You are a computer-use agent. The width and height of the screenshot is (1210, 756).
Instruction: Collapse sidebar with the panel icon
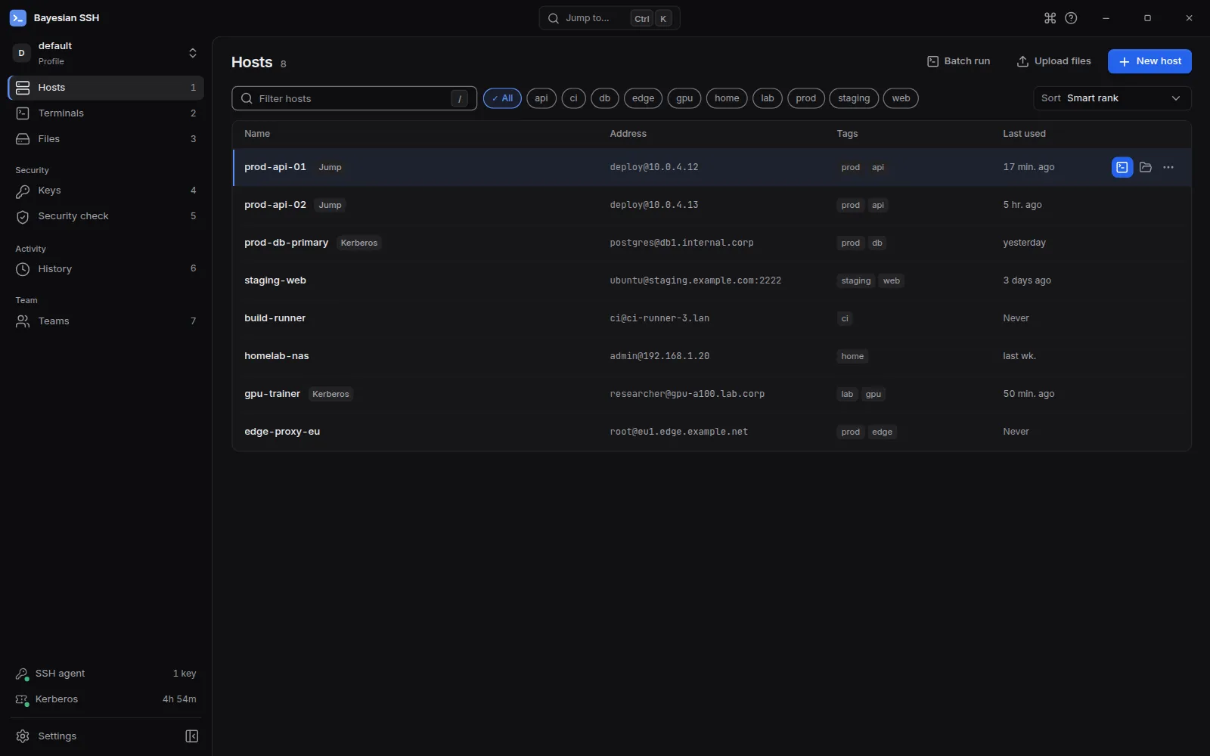click(x=192, y=736)
